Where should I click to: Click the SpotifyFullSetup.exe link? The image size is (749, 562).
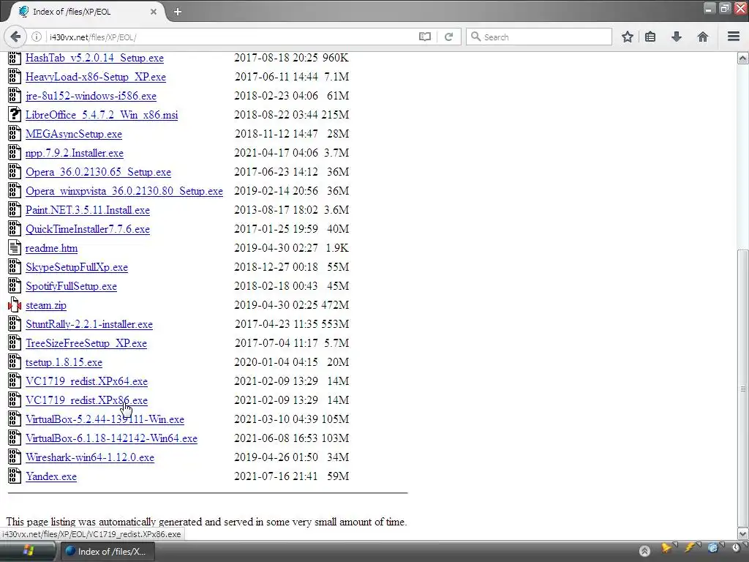click(x=71, y=286)
